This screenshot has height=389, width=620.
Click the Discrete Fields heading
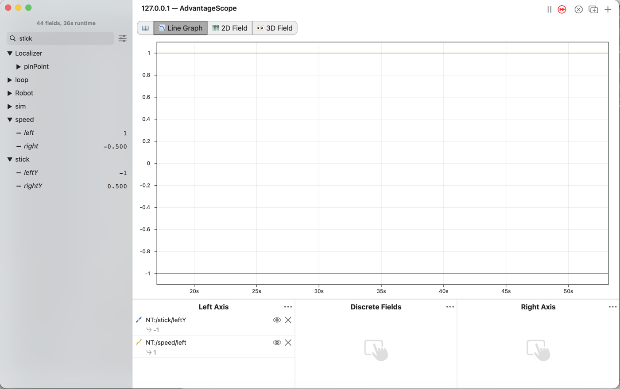click(376, 307)
